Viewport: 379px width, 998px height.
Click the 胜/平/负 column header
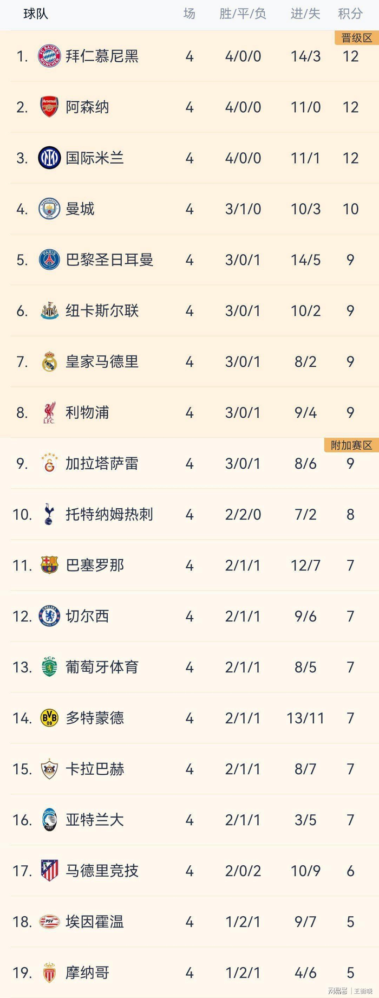(243, 14)
